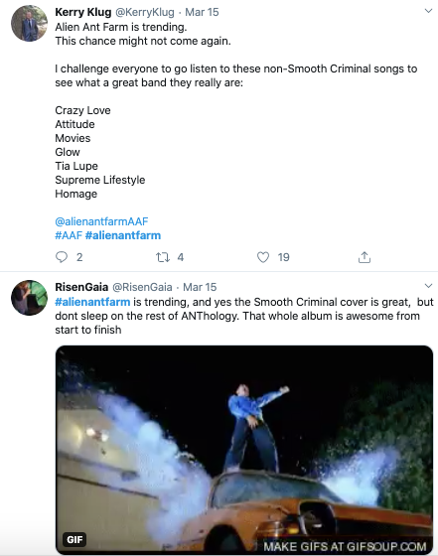Open RisenGaia's profile avatar
Image resolution: width=438 pixels, height=556 pixels.
(29, 298)
